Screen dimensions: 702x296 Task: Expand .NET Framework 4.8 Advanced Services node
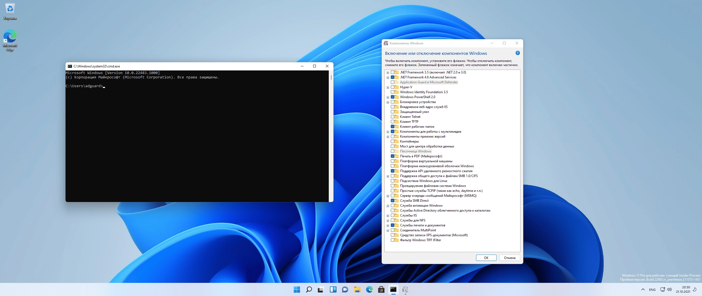[388, 78]
